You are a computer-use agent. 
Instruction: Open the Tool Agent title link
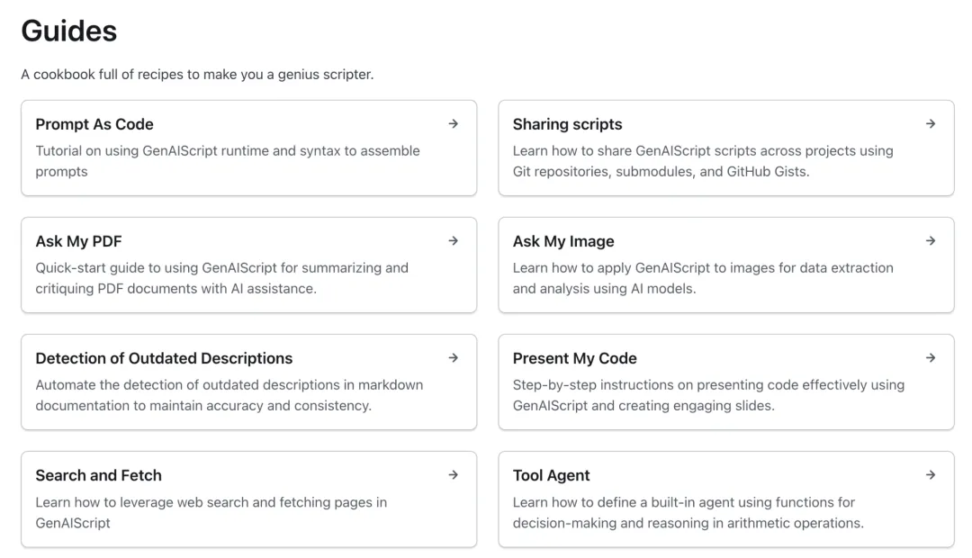[x=551, y=475]
